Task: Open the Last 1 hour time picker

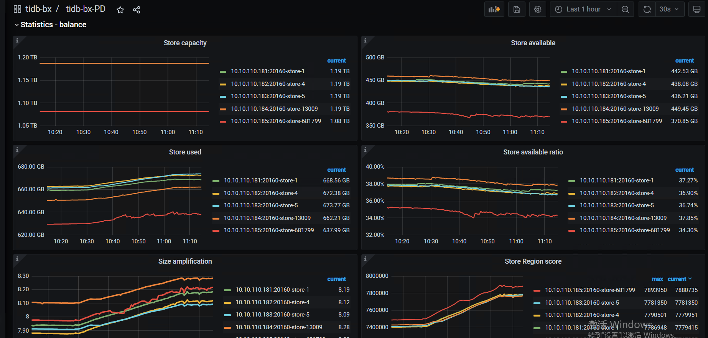Action: point(583,9)
